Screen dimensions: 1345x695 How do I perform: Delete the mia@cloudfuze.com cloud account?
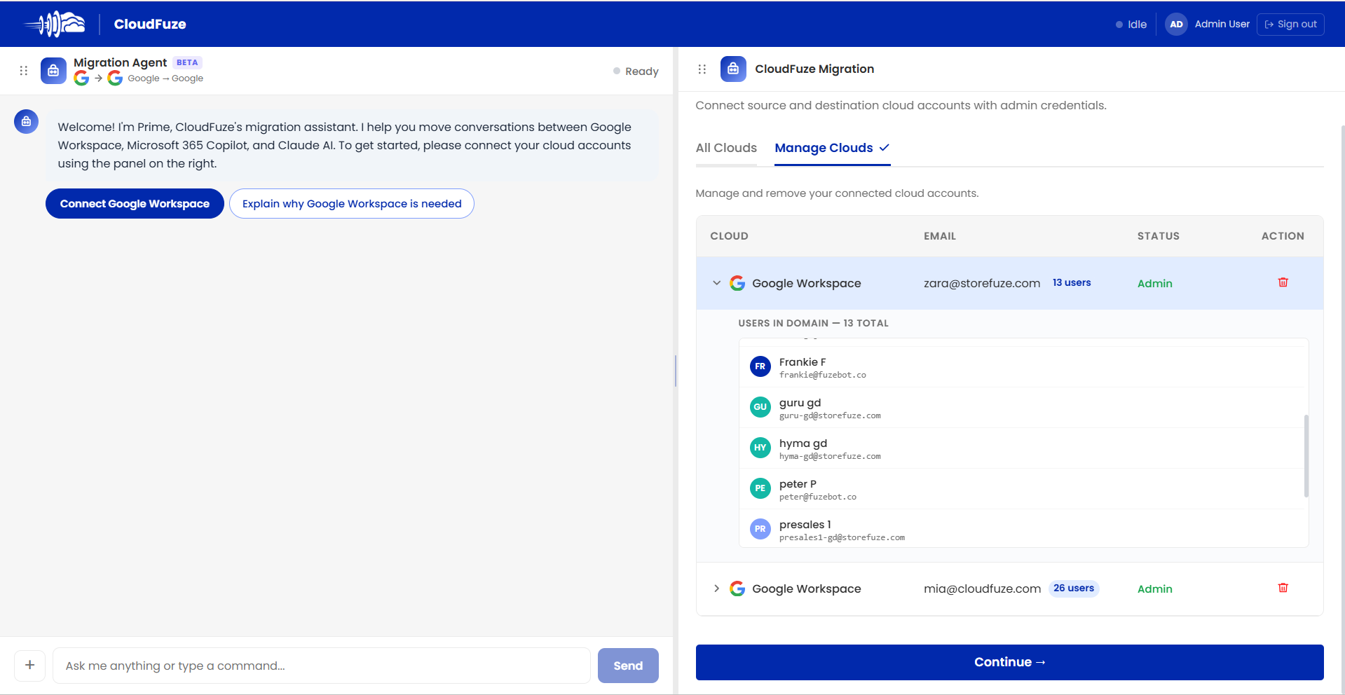point(1283,588)
